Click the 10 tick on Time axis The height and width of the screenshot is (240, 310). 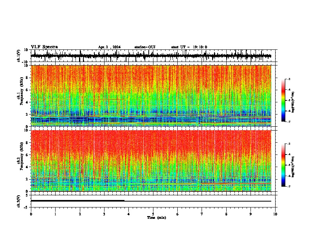(x=275, y=214)
